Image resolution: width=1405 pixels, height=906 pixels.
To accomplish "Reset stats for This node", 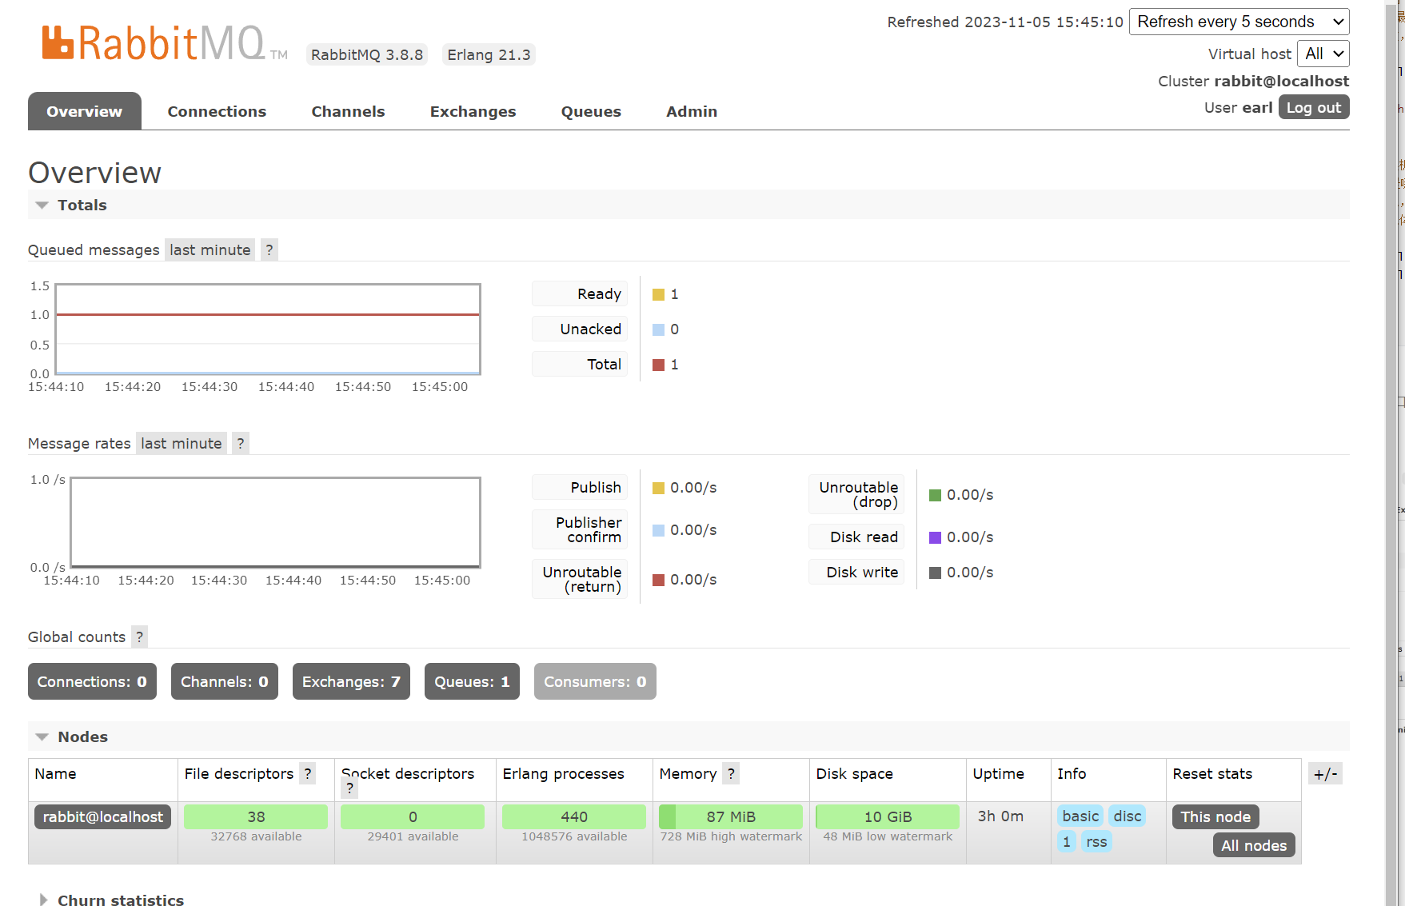I will (x=1215, y=816).
